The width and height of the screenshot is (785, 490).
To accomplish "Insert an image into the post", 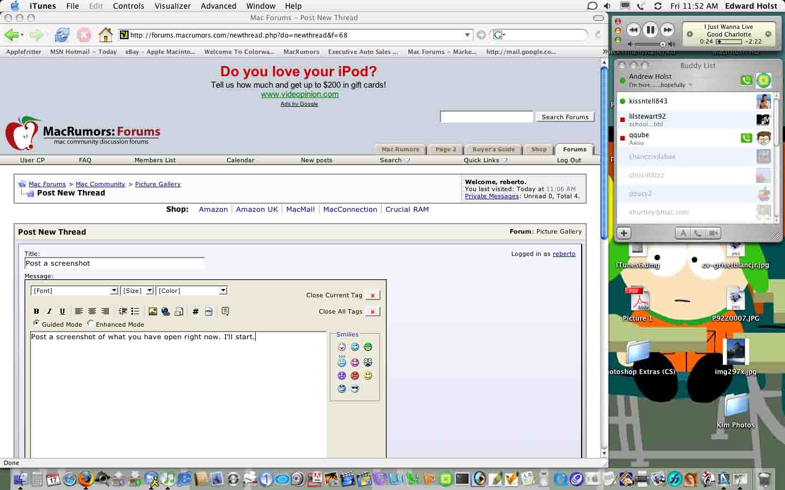I will pos(153,311).
